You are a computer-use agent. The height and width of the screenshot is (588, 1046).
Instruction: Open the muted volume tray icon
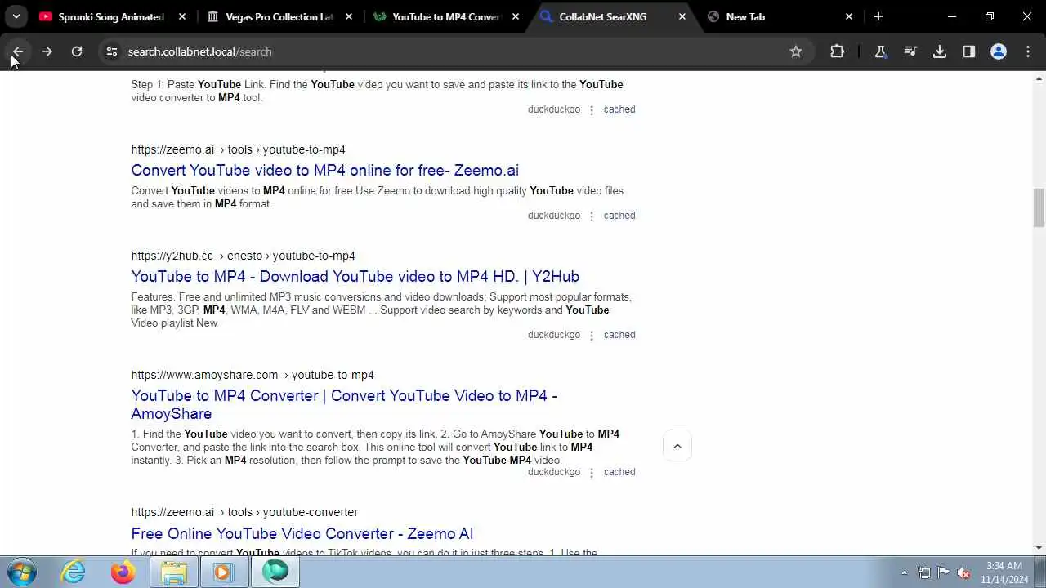pos(963,572)
